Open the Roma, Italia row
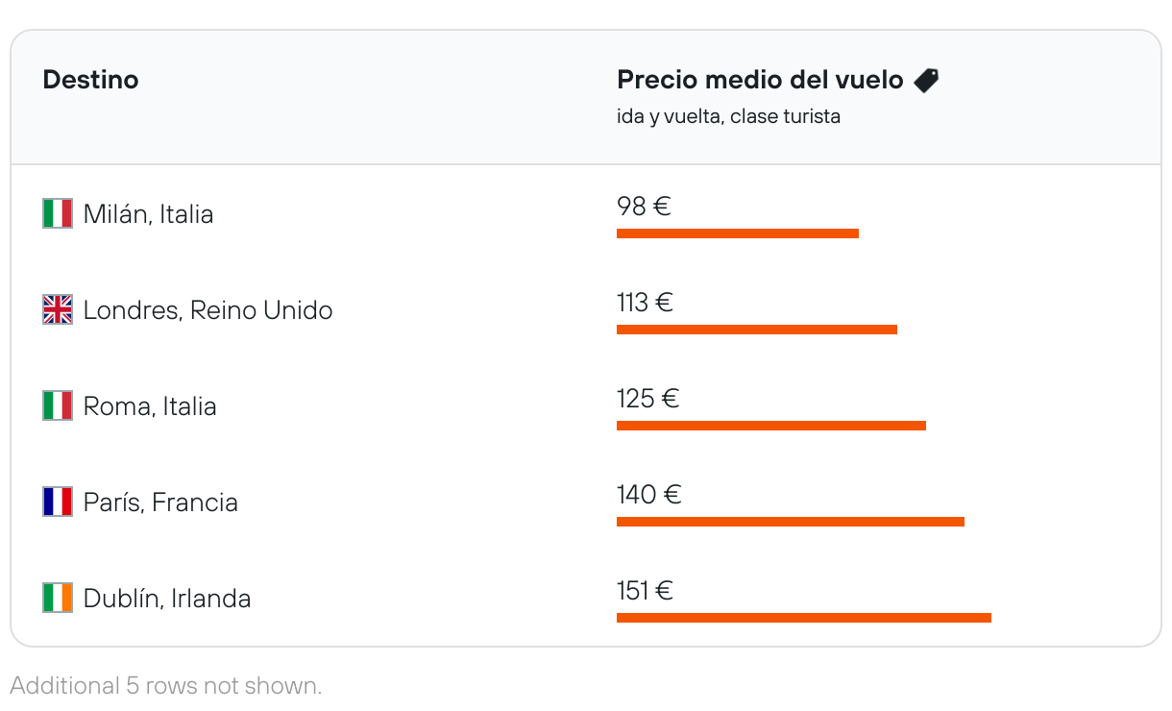The image size is (1172, 711). 150,405
